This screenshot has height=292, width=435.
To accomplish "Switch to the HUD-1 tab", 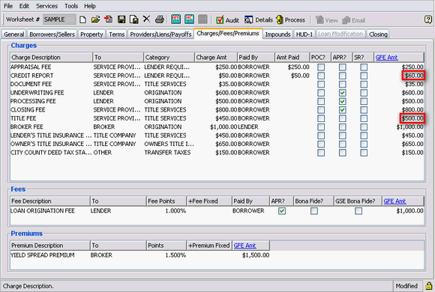I will click(304, 34).
